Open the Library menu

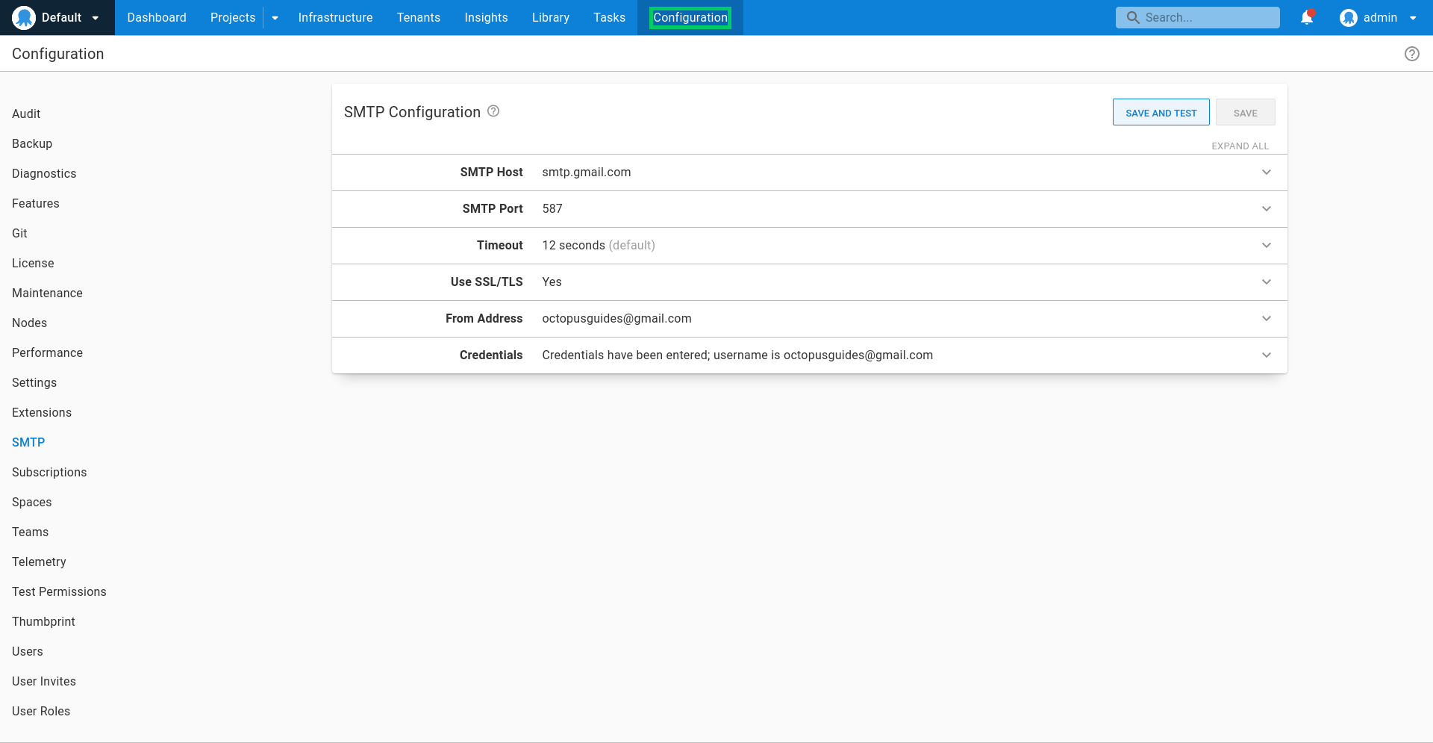tap(551, 17)
